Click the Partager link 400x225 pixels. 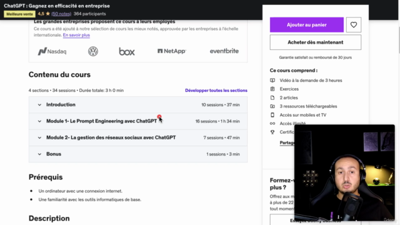(x=287, y=142)
